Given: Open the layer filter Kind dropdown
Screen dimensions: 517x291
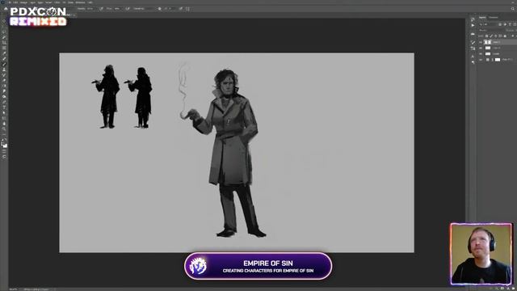Looking at the screenshot, I should tap(488, 24).
